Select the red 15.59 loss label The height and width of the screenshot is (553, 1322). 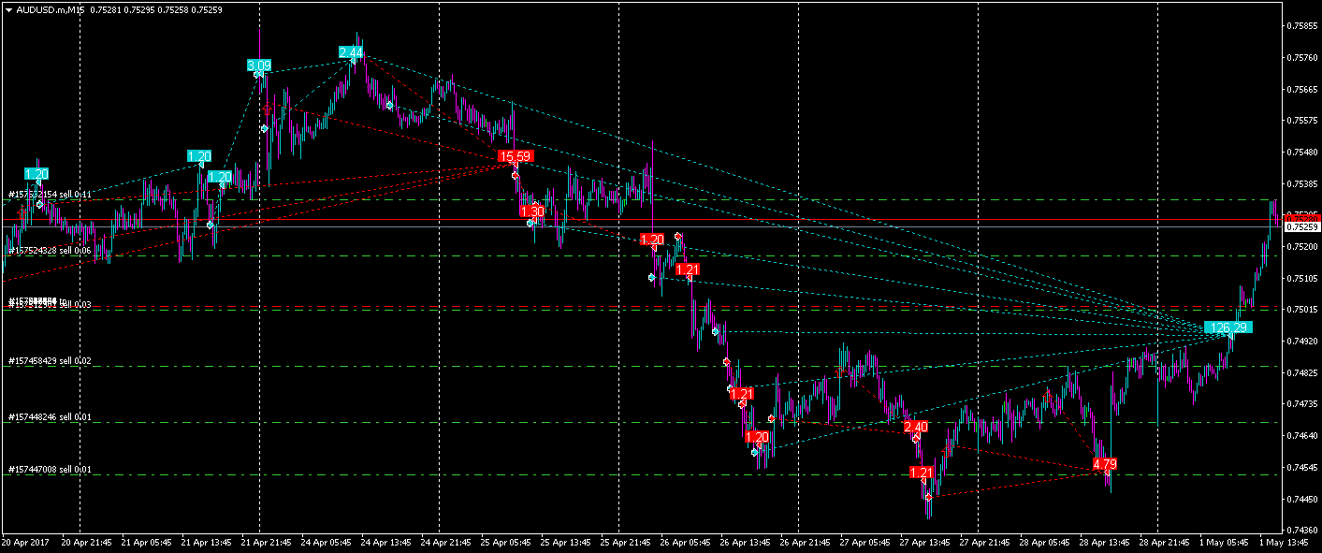pyautogui.click(x=516, y=156)
